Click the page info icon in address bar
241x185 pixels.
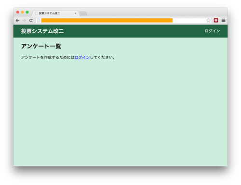pyautogui.click(x=39, y=20)
